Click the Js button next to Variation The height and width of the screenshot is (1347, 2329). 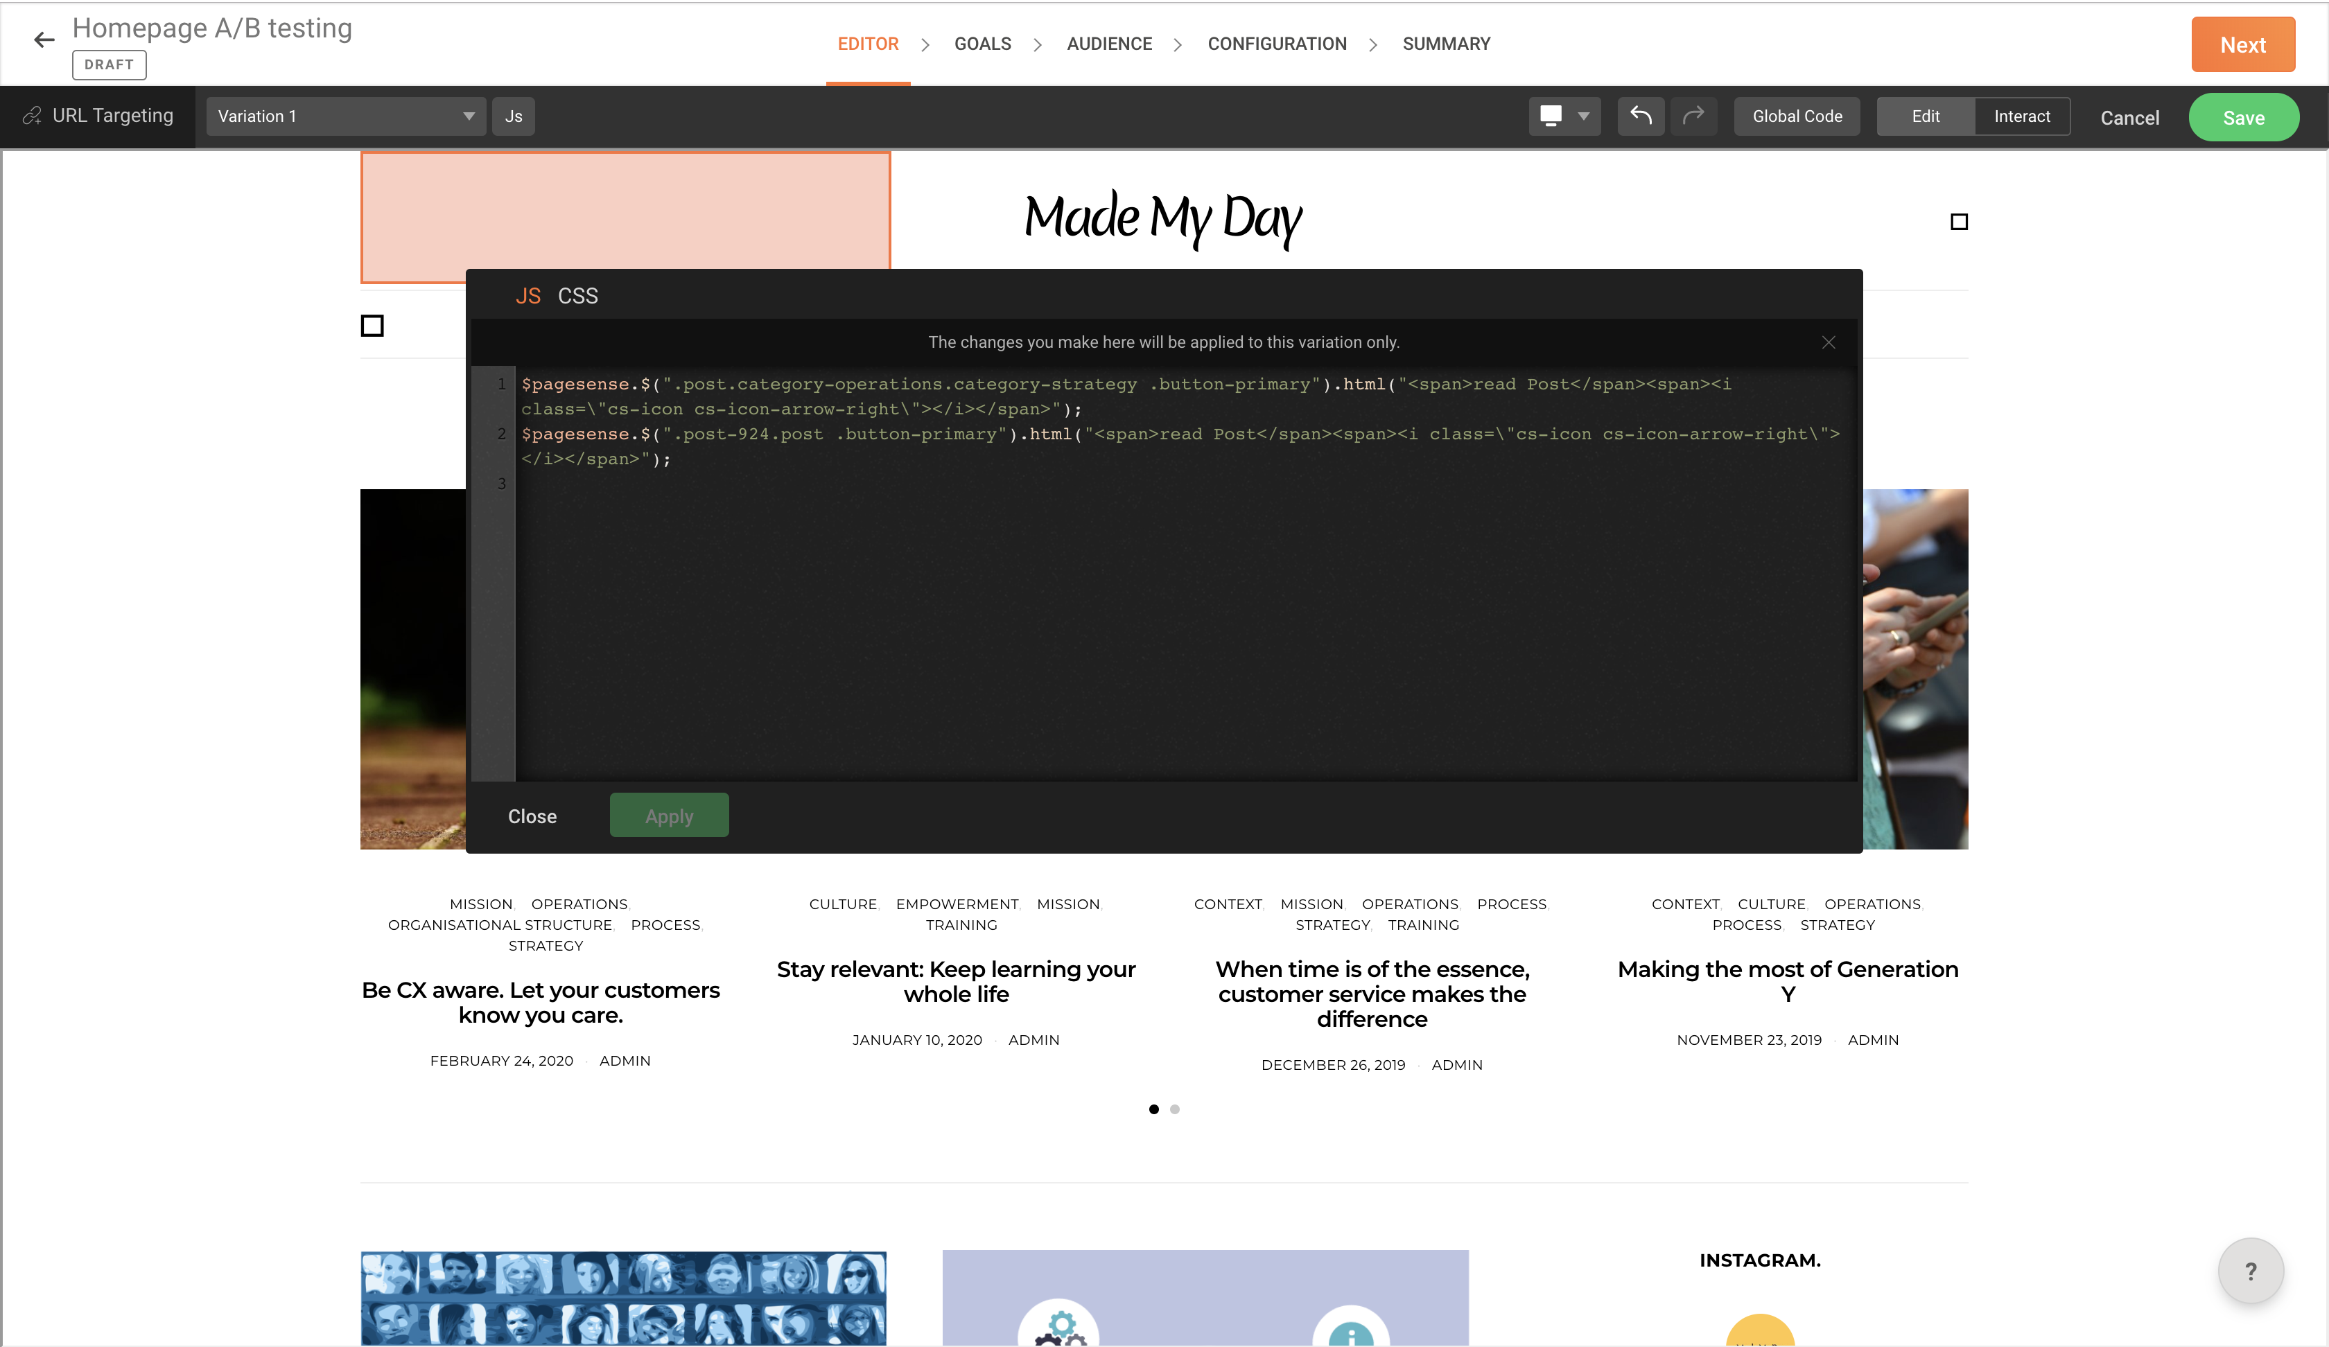click(x=513, y=116)
